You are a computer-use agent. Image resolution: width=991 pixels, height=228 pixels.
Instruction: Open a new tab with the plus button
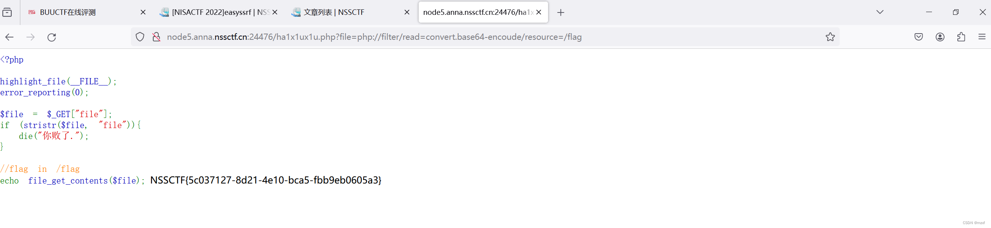(561, 12)
